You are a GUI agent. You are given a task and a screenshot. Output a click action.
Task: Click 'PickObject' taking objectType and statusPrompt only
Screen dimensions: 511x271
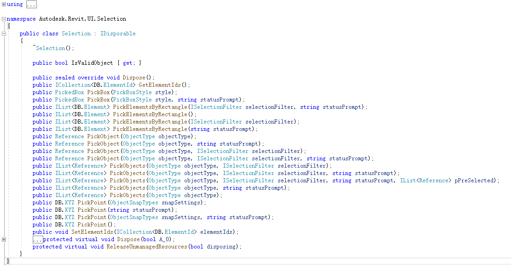(103, 144)
